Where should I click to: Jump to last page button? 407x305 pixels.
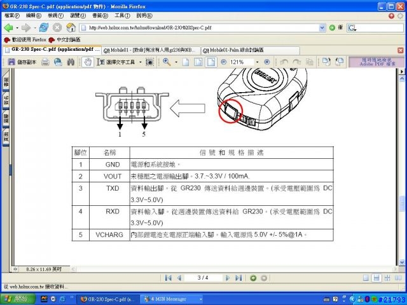coord(238,278)
